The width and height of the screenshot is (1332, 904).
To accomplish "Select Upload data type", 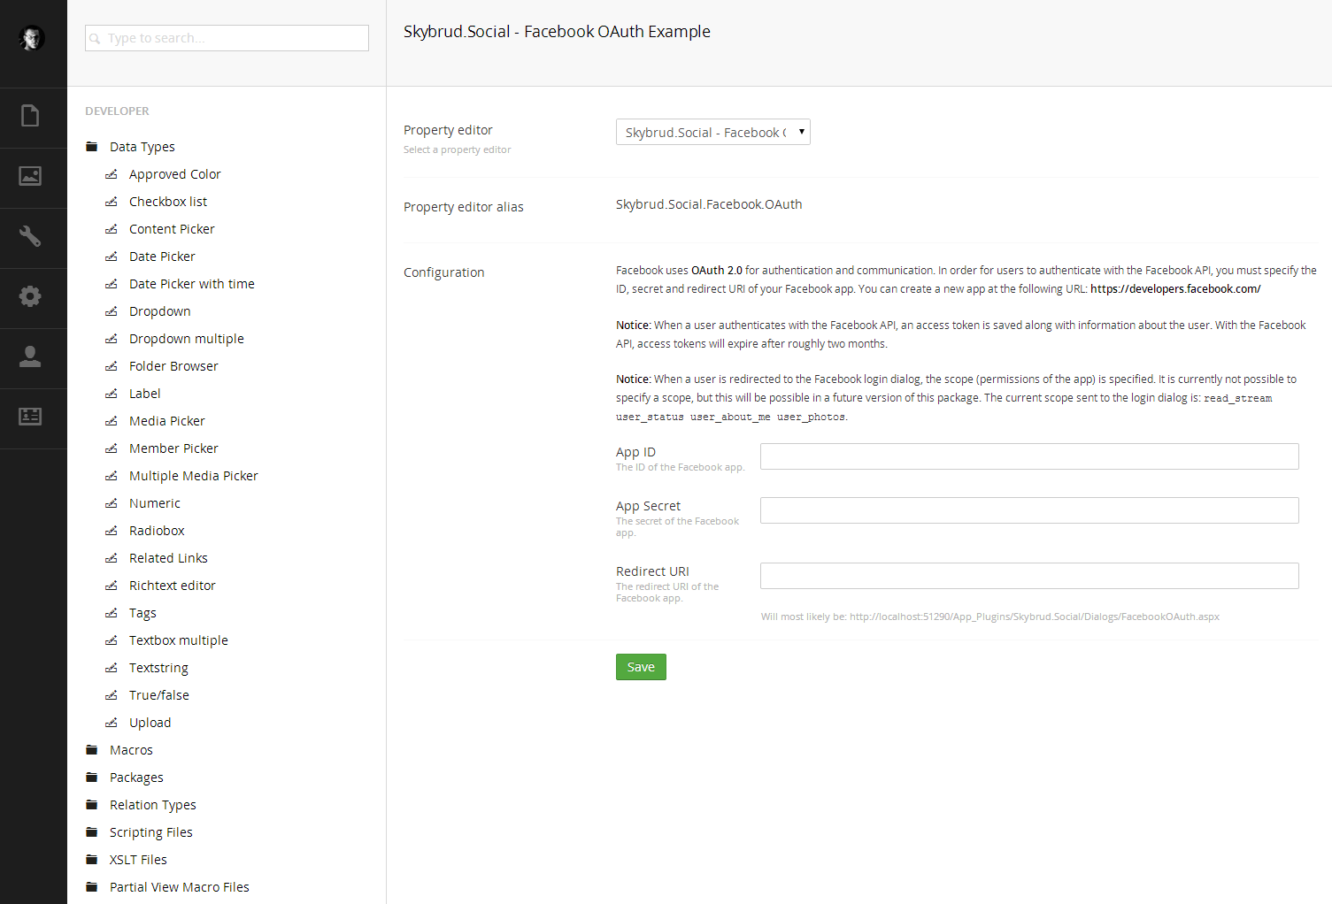I will point(150,723).
